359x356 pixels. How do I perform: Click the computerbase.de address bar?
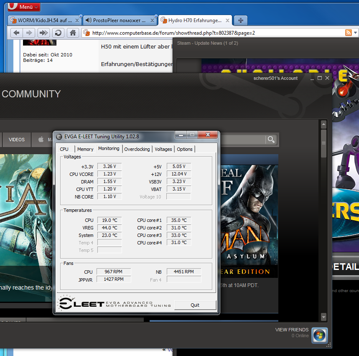(x=213, y=33)
